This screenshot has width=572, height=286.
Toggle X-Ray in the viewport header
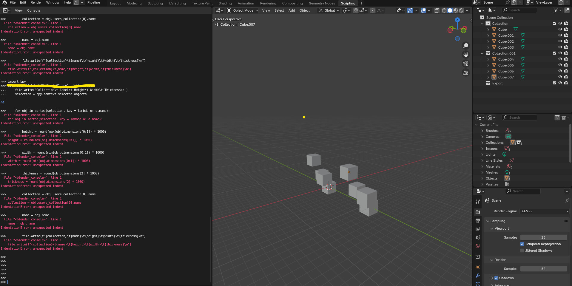(x=437, y=10)
